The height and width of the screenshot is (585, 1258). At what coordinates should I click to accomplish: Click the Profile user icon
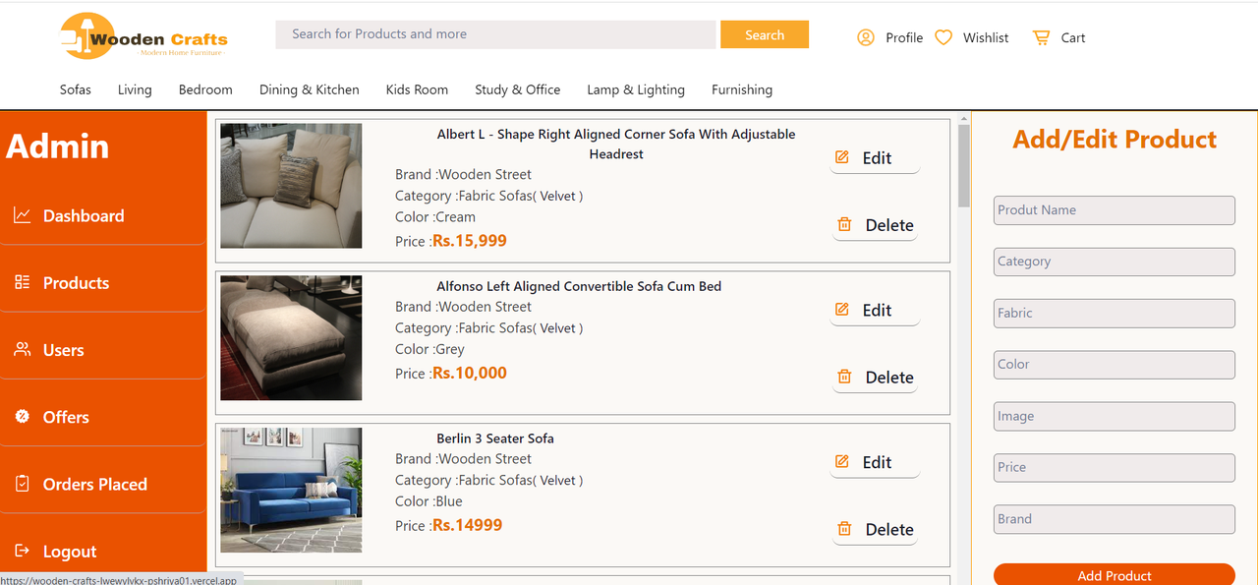tap(866, 37)
